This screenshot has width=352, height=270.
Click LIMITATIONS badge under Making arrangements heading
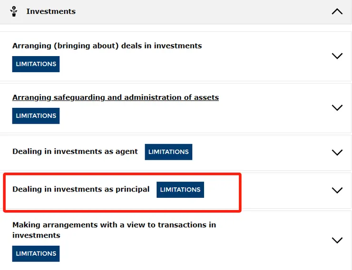(36, 254)
